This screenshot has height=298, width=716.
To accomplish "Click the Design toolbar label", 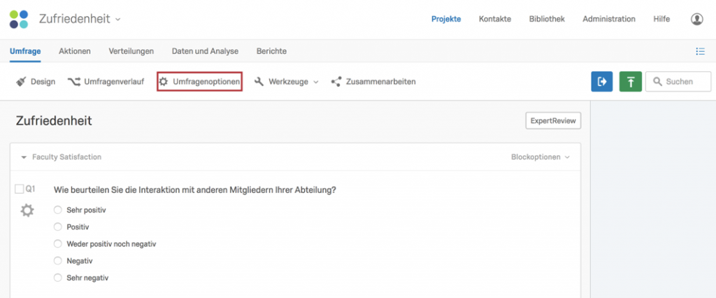I will pos(43,82).
